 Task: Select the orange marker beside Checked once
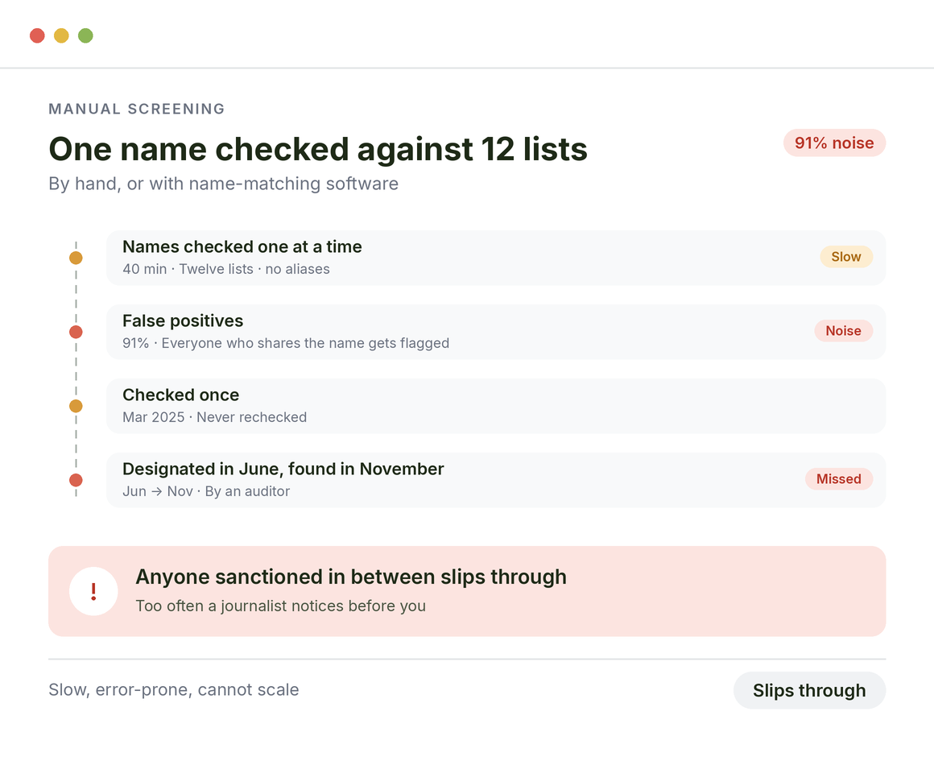[x=76, y=406]
